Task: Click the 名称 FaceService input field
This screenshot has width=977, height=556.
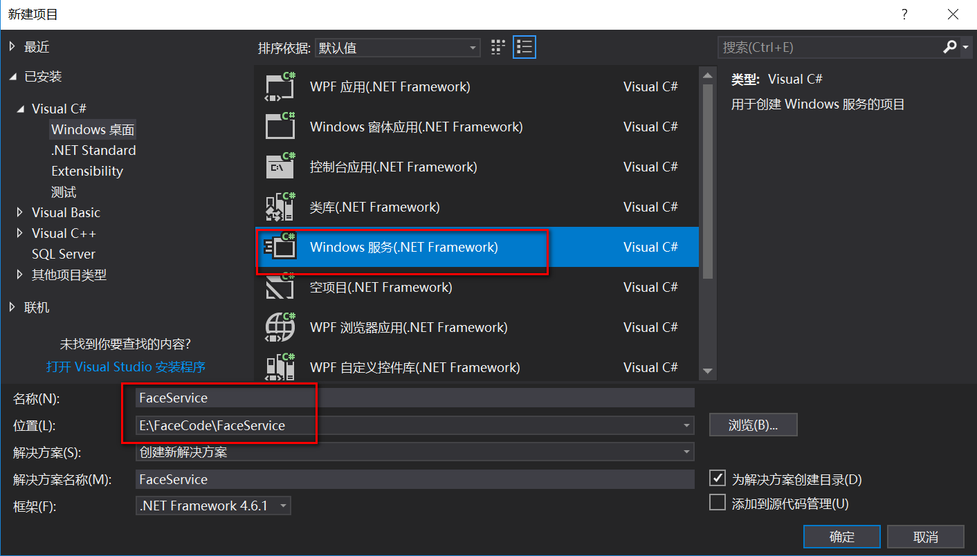Action: (x=415, y=398)
